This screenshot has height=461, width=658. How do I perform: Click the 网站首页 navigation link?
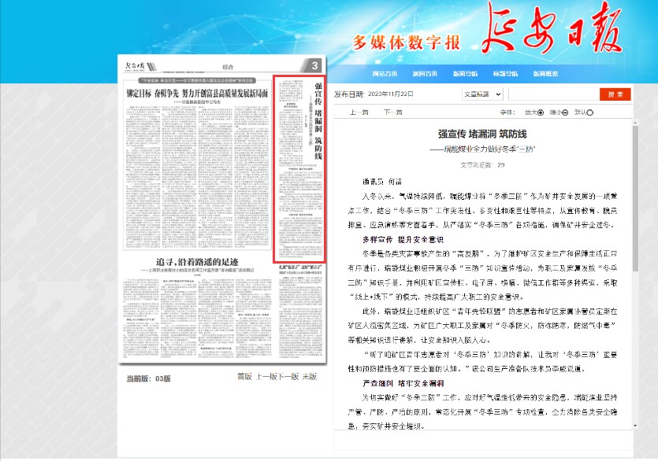385,74
